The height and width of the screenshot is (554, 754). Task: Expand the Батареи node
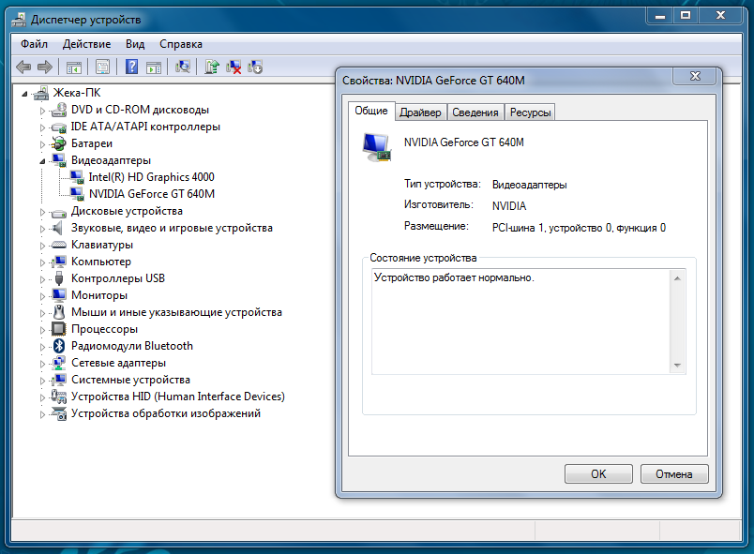point(42,144)
